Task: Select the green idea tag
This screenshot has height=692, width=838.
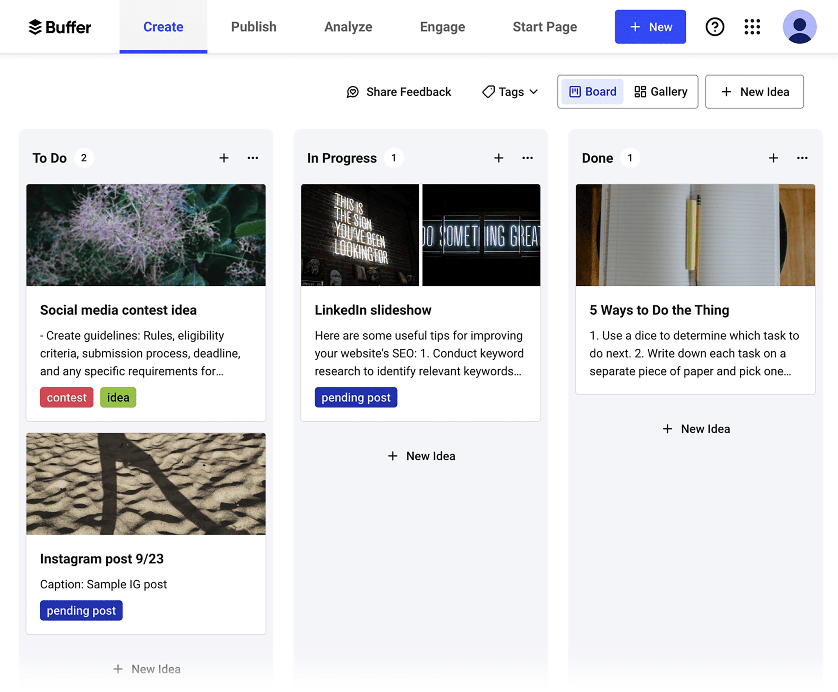Action: [x=118, y=397]
